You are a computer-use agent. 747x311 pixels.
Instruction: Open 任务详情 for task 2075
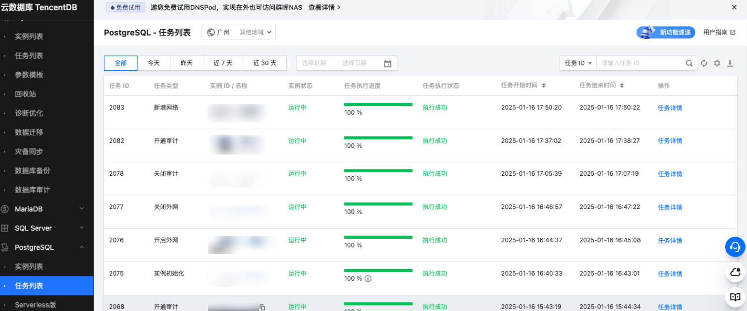click(670, 274)
